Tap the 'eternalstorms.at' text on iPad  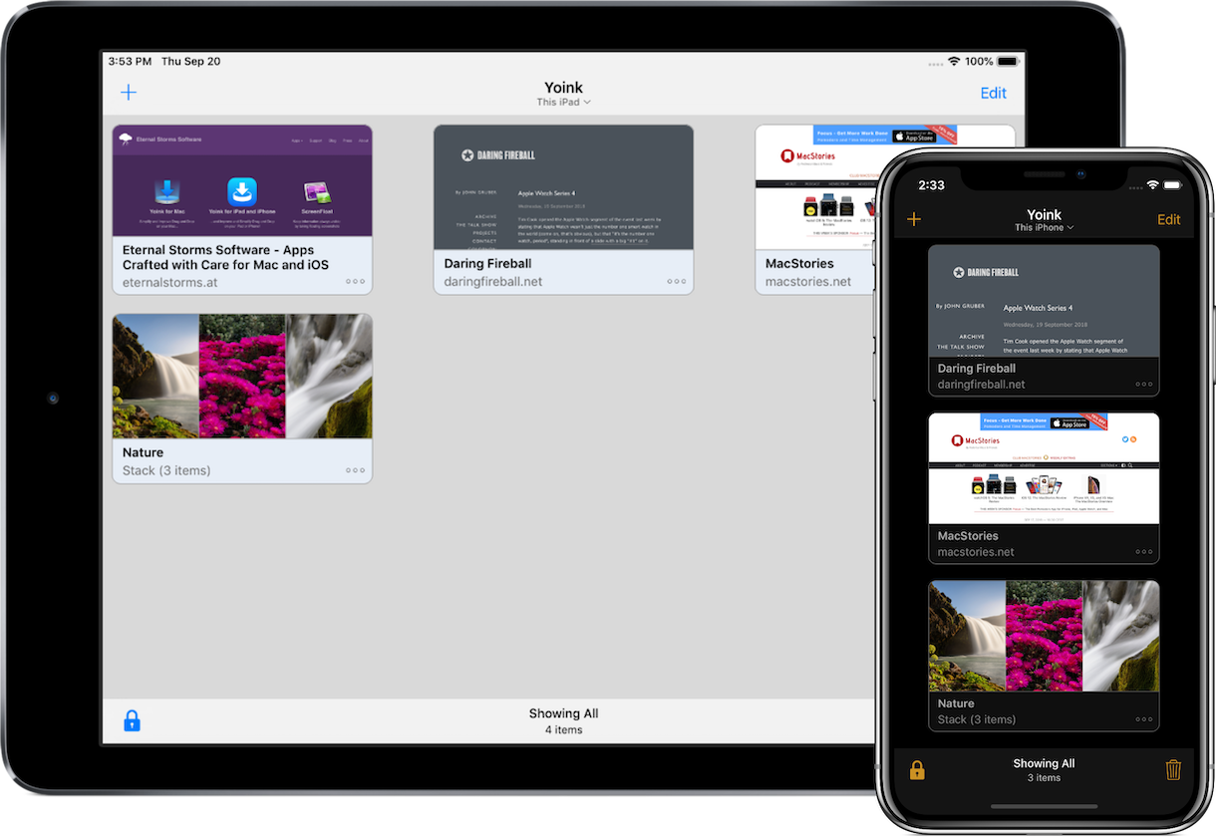coord(169,282)
